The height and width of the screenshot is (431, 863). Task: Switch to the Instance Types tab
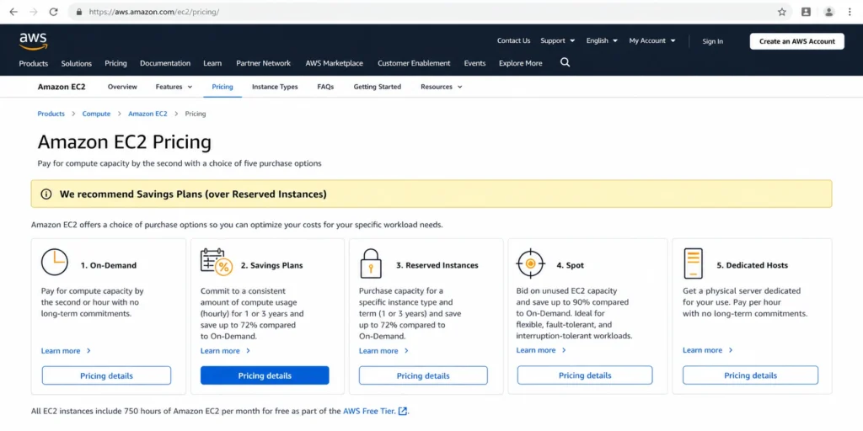pyautogui.click(x=275, y=87)
